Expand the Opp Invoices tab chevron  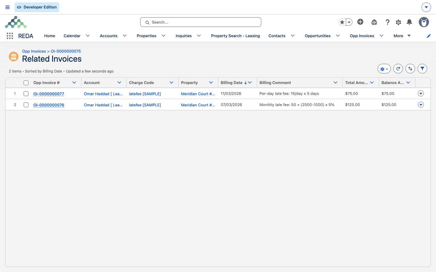[x=381, y=36]
